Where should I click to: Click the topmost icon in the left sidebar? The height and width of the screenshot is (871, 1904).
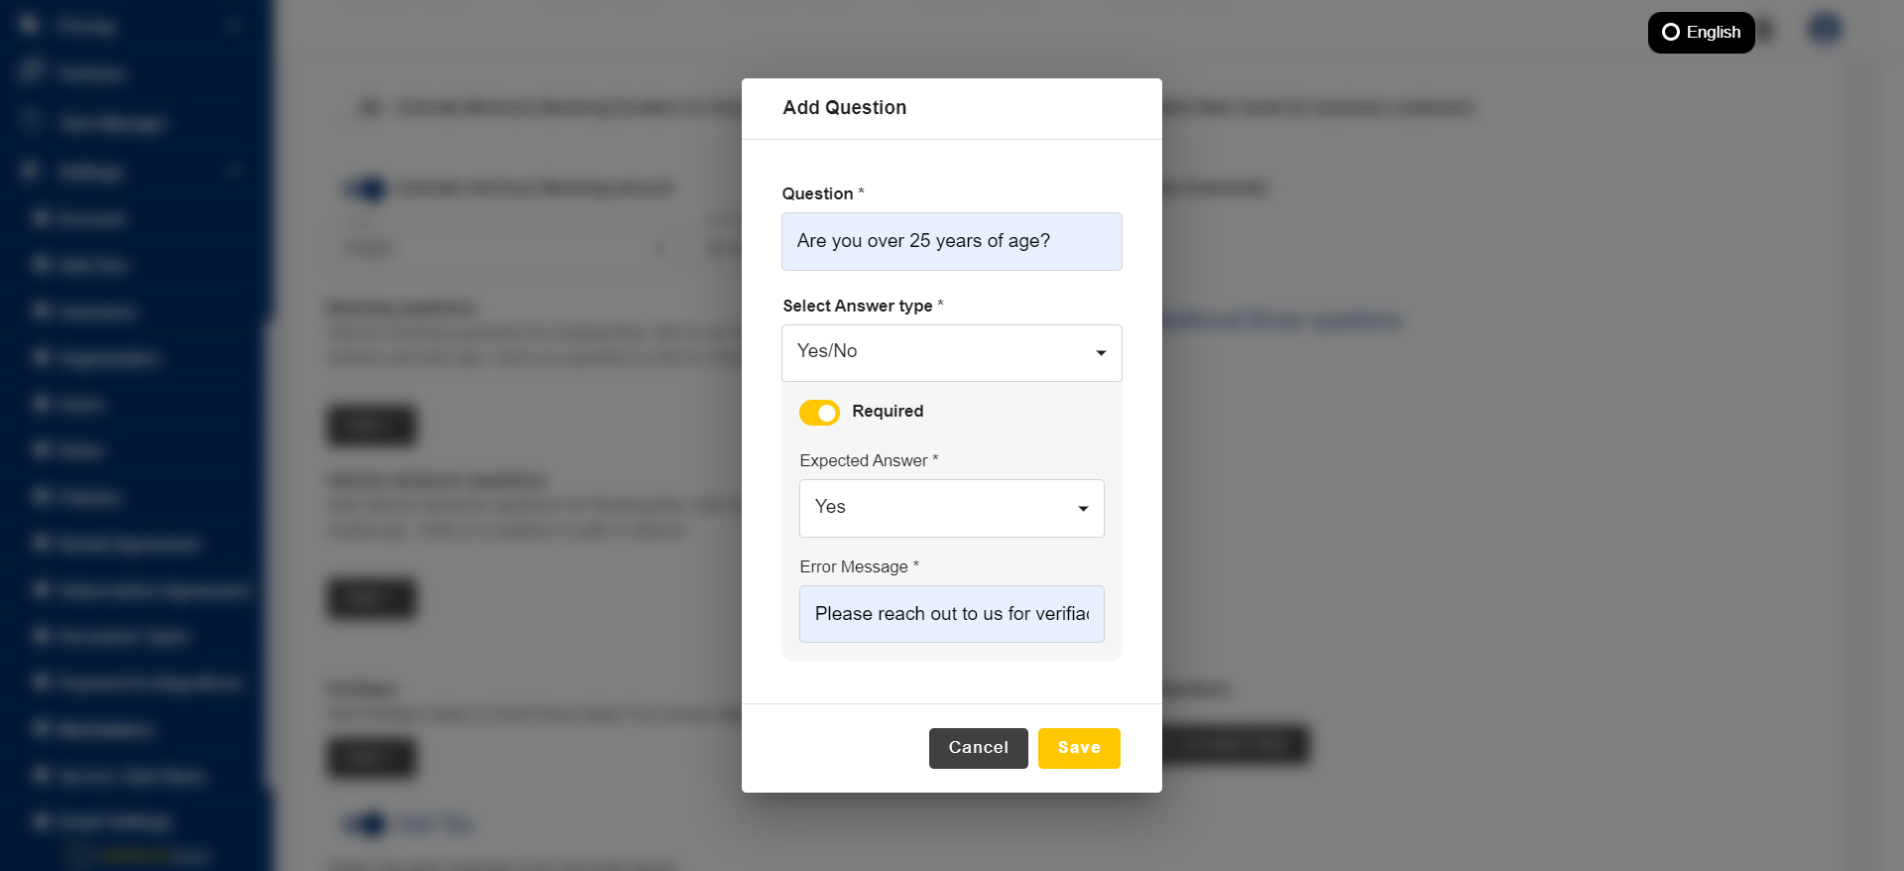pyautogui.click(x=30, y=27)
